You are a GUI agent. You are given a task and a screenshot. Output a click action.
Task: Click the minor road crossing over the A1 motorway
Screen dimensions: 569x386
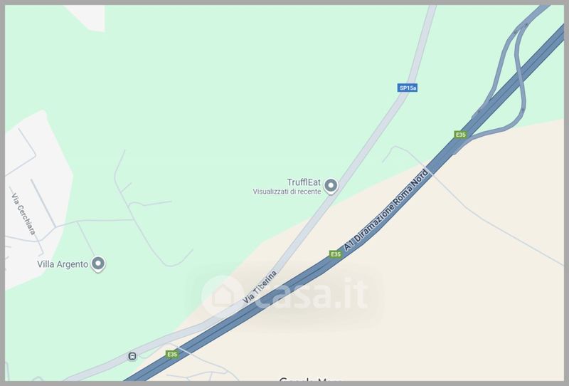coord(428,170)
